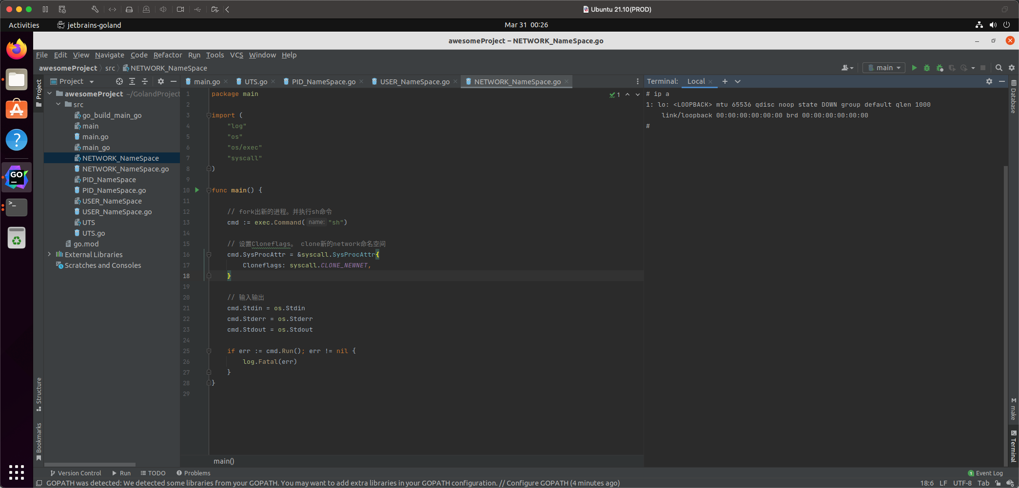The height and width of the screenshot is (488, 1019).
Task: Switch to the PID_NameSpace.go editor tab
Action: pos(323,81)
